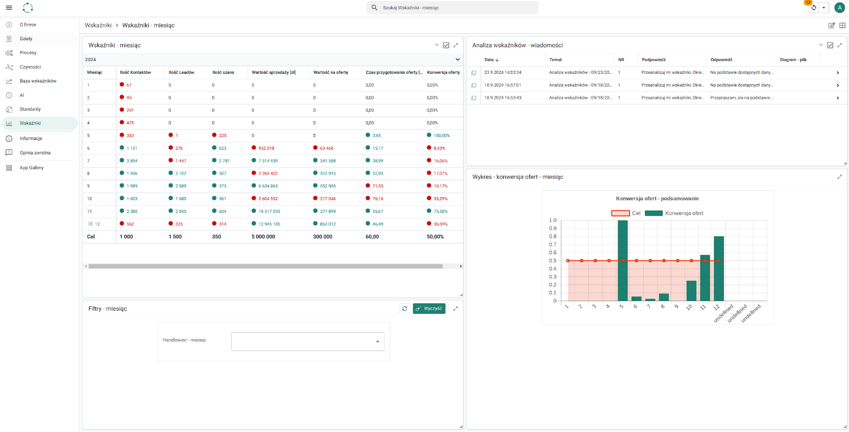Open Działy in sidebar
Image resolution: width=849 pixels, height=432 pixels.
(40, 39)
